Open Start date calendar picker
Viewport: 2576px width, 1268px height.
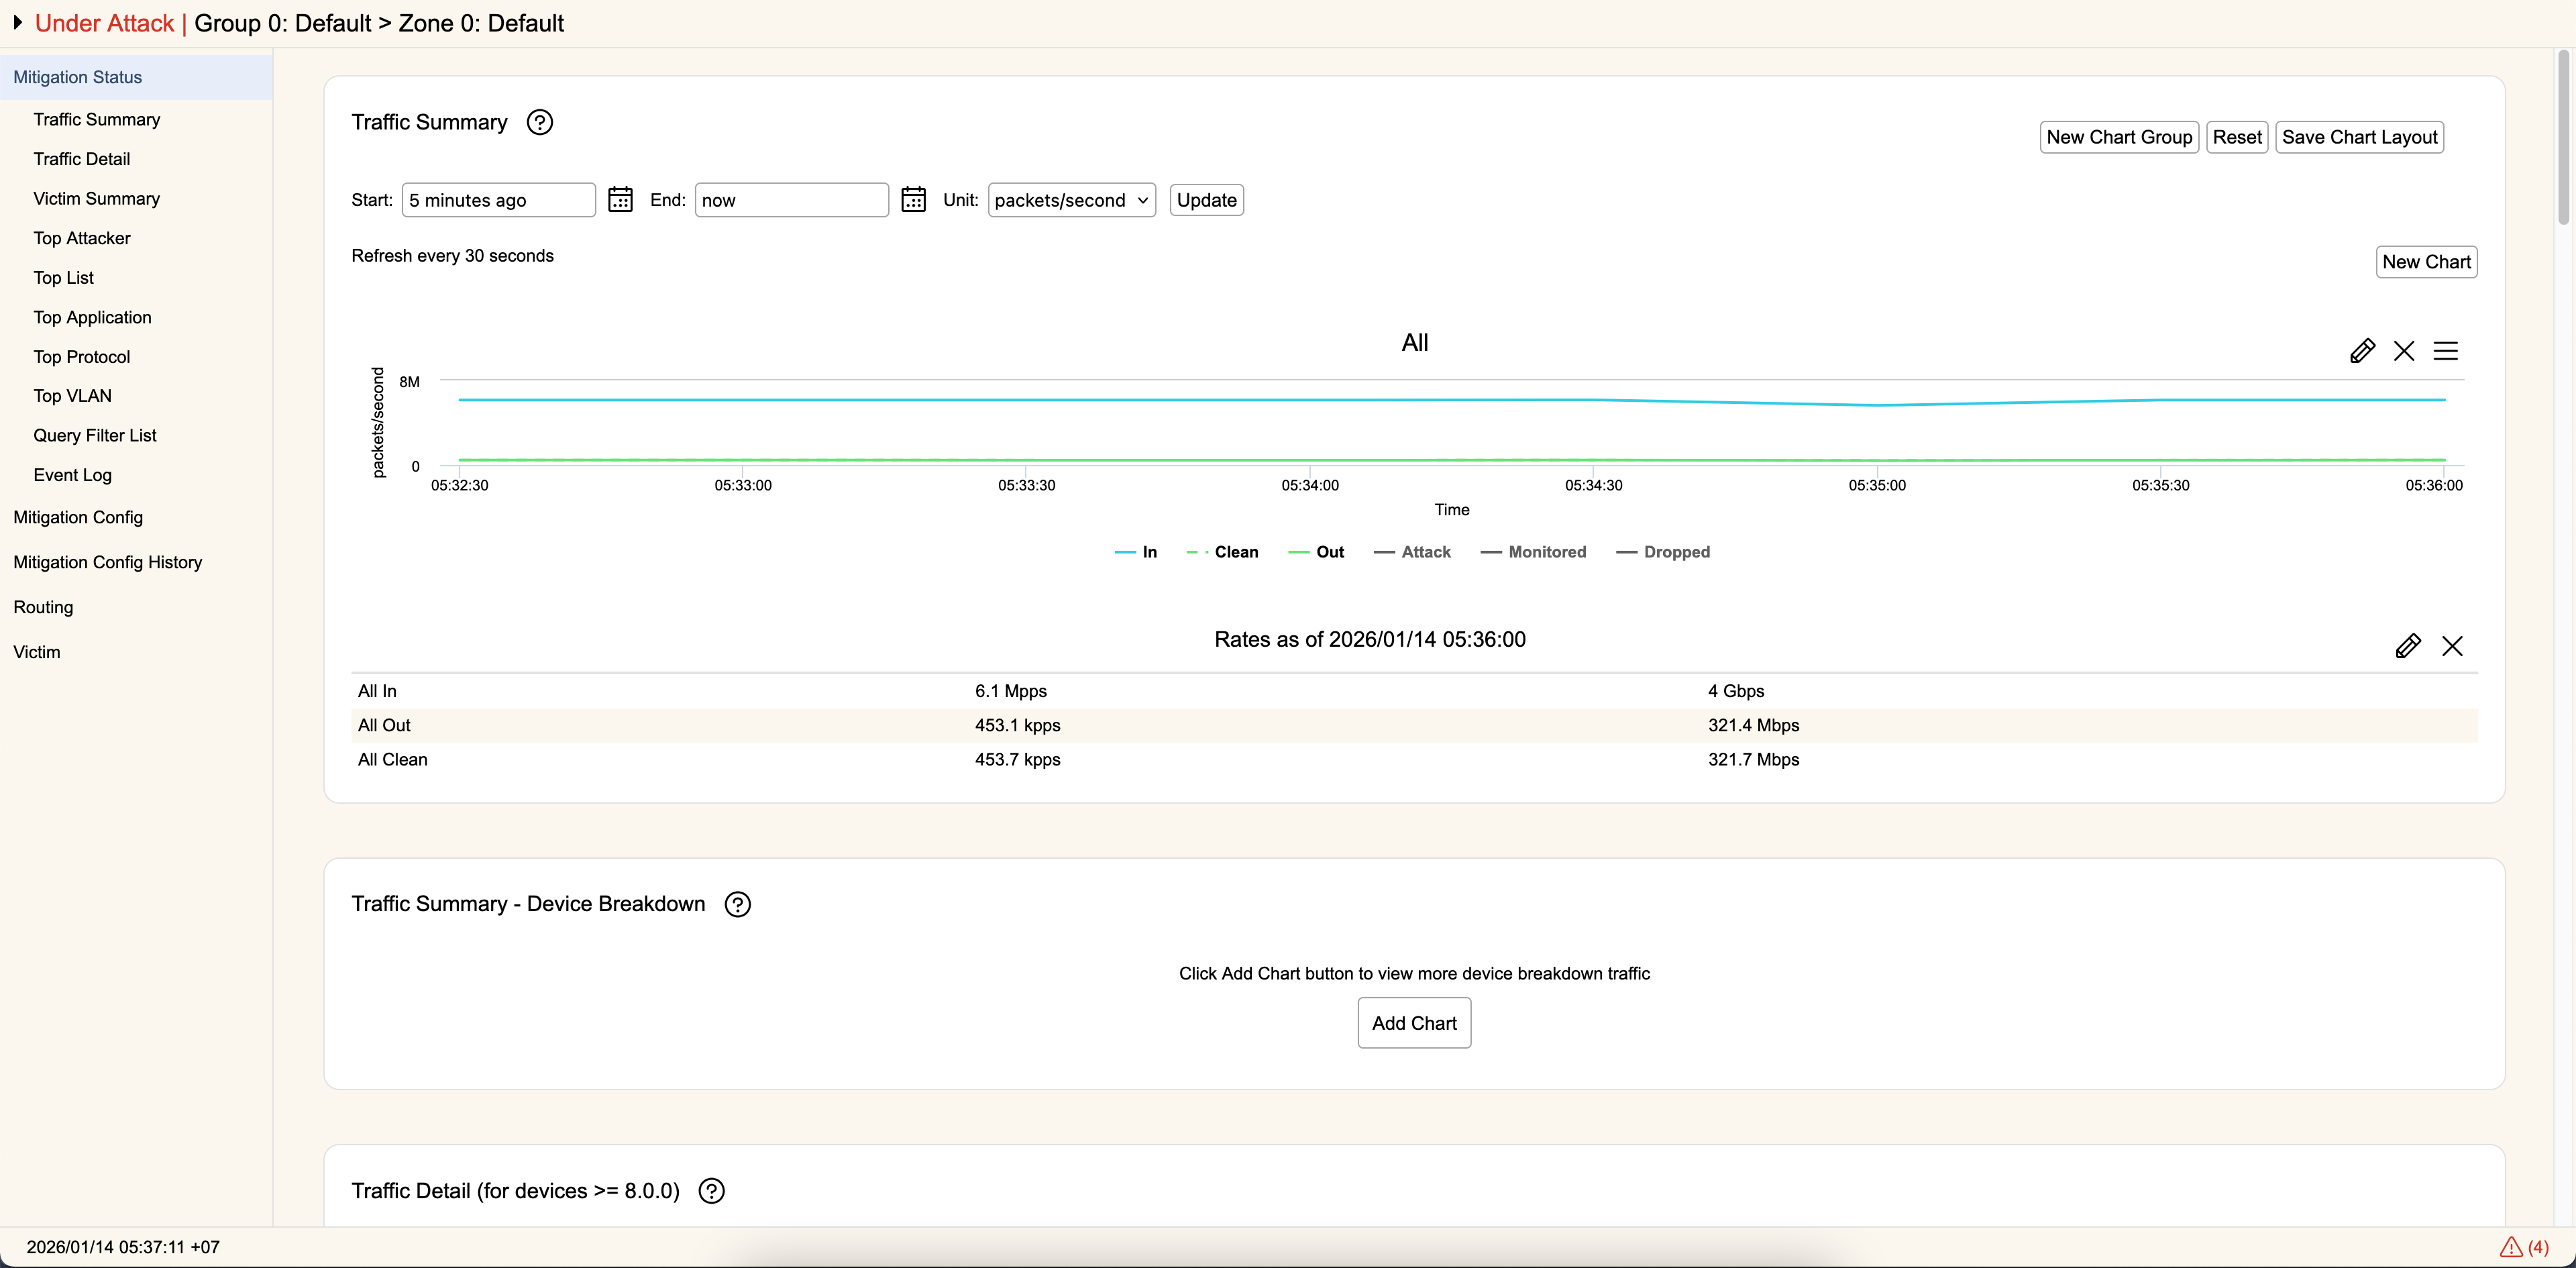pyautogui.click(x=620, y=200)
